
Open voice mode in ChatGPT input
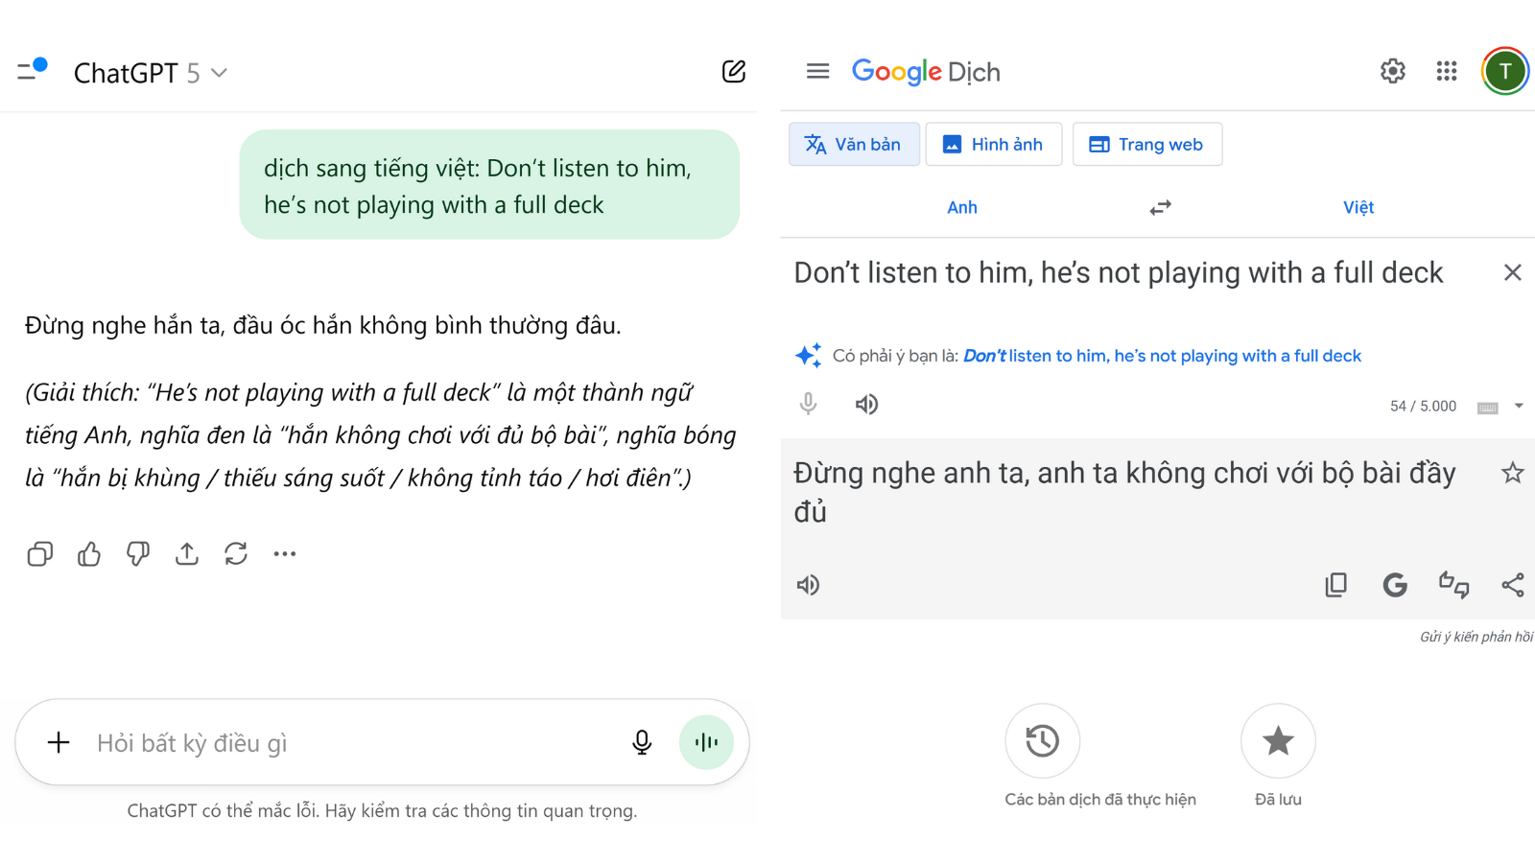point(706,742)
